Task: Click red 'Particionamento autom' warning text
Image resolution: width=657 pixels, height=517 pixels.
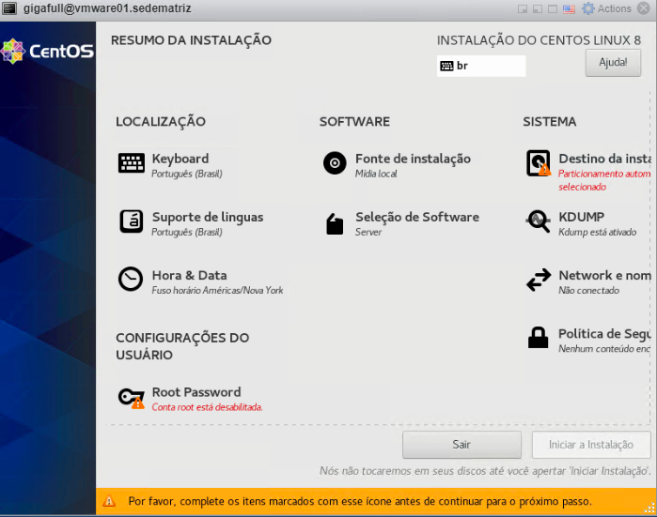Action: [604, 174]
